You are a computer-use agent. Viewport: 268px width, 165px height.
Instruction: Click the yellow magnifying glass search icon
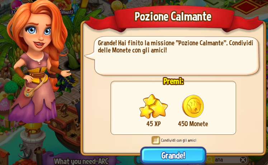point(210,160)
